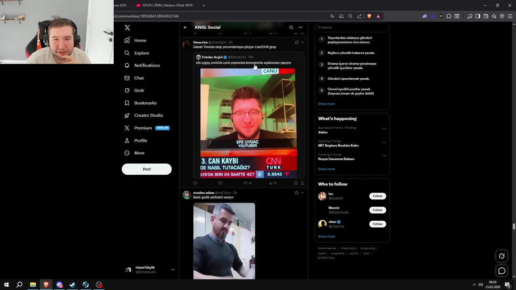
Task: Open Grok icon on sıradan adam's post
Action: (x=297, y=193)
